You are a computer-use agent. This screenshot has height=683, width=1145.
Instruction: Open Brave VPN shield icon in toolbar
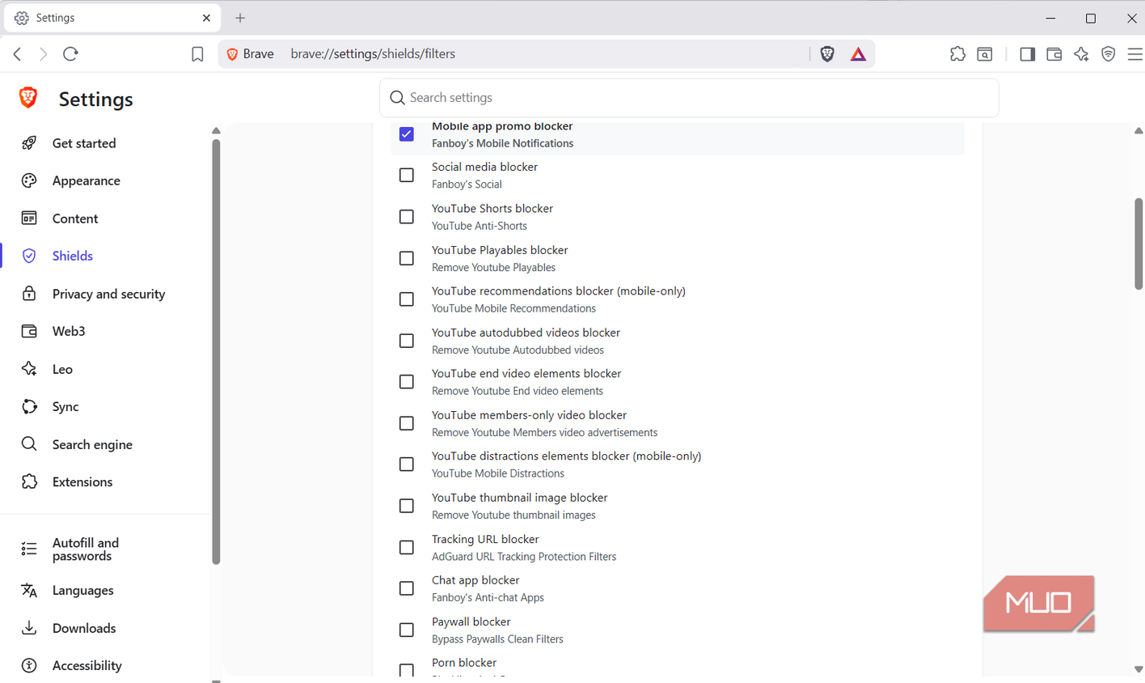1108,54
